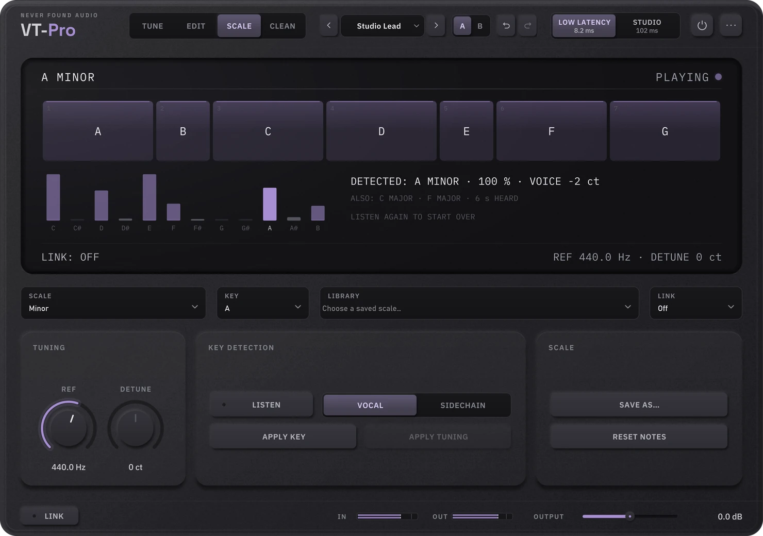The image size is (763, 536).
Task: Toggle scale note pad B
Action: point(183,131)
